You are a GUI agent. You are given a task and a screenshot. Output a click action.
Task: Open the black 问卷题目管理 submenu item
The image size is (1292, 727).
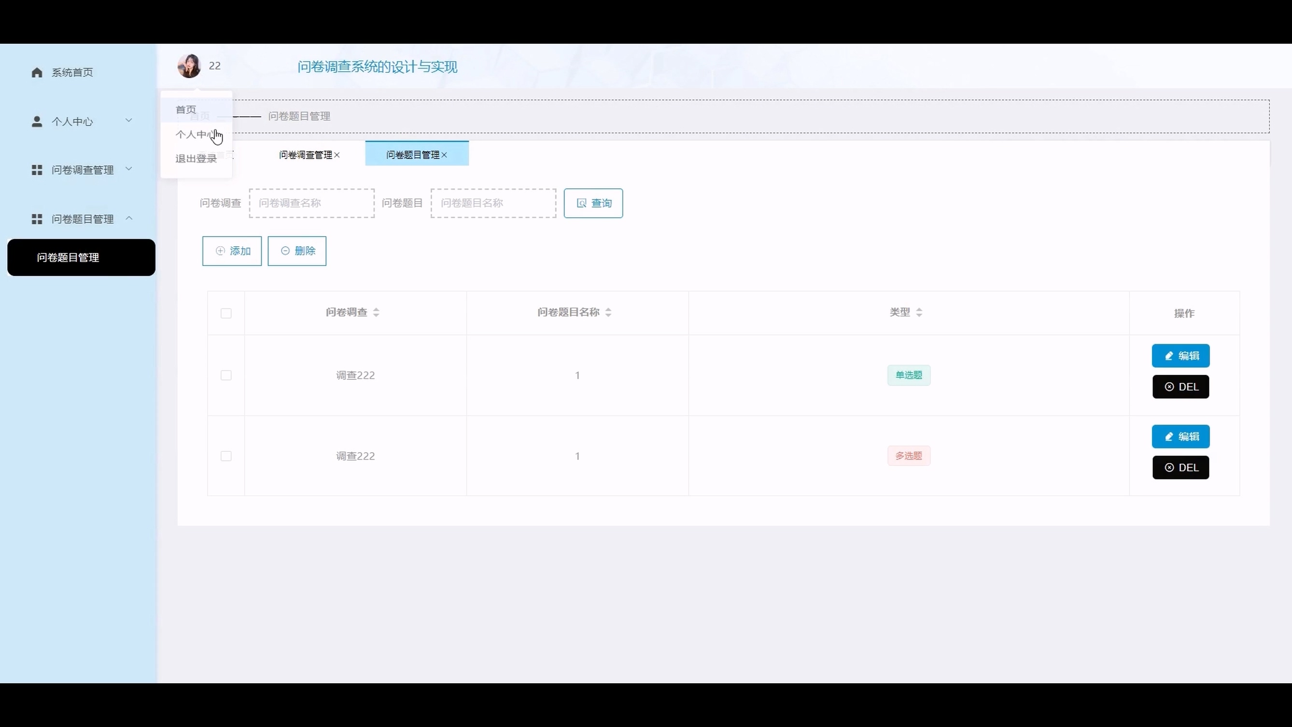[x=81, y=257]
